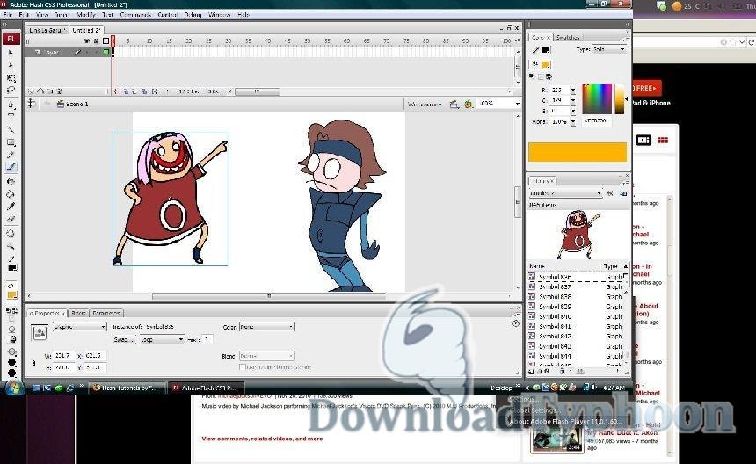Select the Eraser tool
The height and width of the screenshot is (464, 756).
[x=11, y=219]
